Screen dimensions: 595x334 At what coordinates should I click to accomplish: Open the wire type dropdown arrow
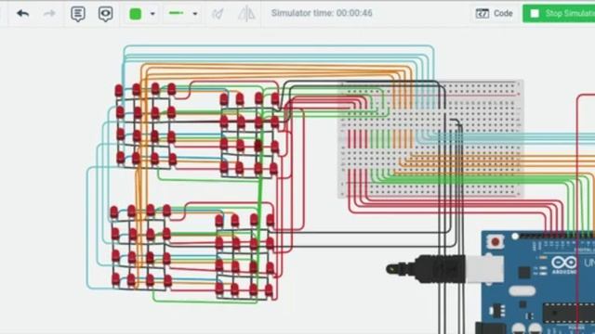pos(195,14)
